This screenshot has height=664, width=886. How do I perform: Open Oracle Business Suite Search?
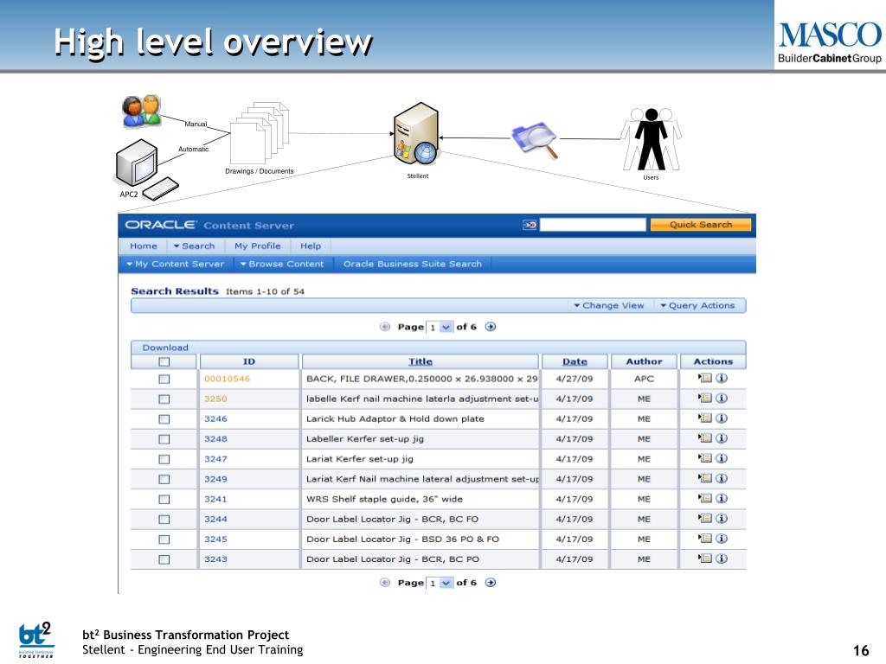[413, 264]
